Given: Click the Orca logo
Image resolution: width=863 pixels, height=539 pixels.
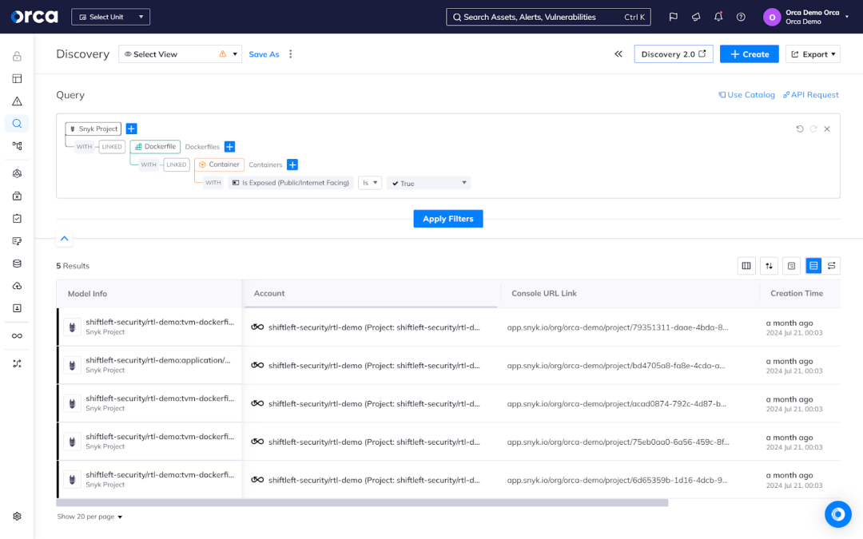Looking at the screenshot, I should 34,17.
